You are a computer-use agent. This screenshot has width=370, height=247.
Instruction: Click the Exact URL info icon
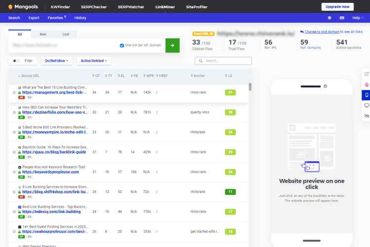[x=212, y=34]
